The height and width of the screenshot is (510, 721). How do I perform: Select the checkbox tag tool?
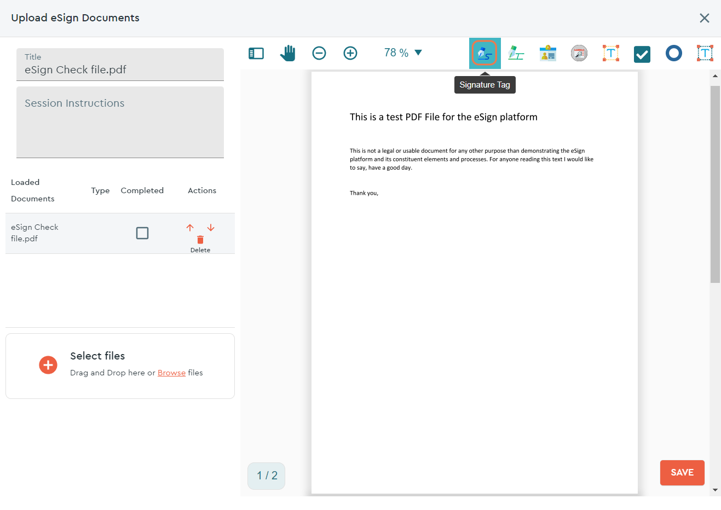click(642, 54)
